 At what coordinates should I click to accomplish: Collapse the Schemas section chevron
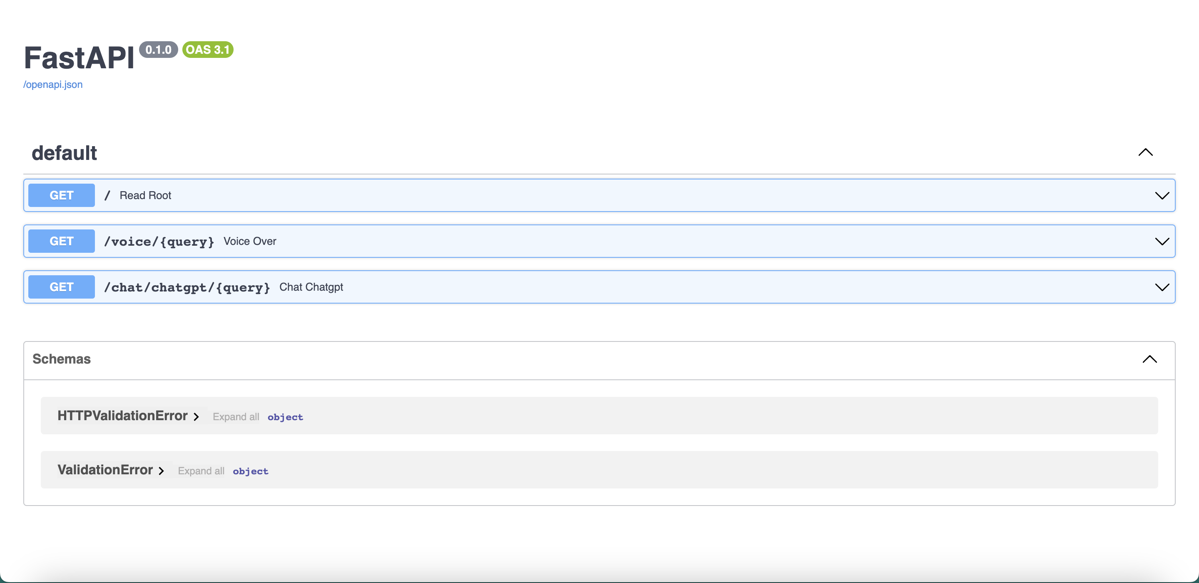[1149, 359]
